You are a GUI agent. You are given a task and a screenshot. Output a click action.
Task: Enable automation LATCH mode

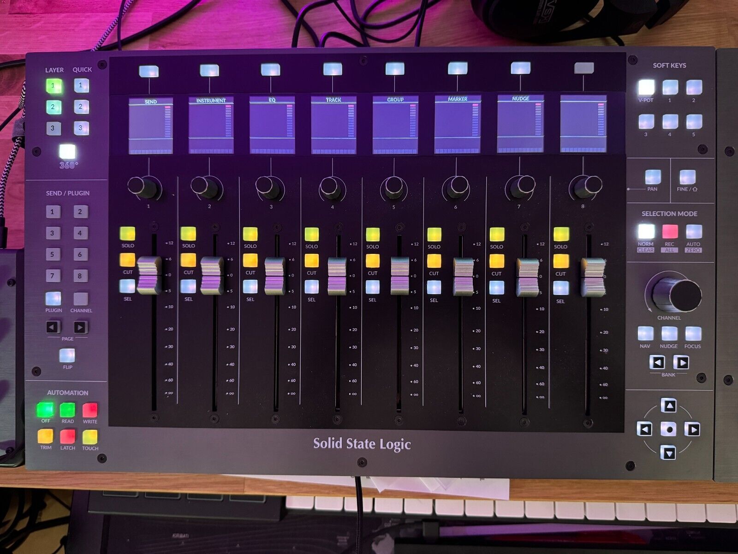pyautogui.click(x=67, y=436)
